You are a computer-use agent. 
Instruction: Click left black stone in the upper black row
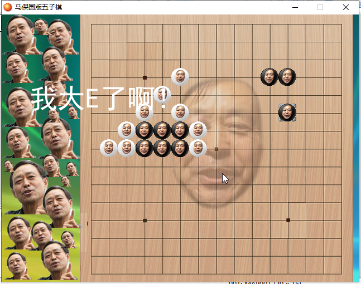point(145,130)
